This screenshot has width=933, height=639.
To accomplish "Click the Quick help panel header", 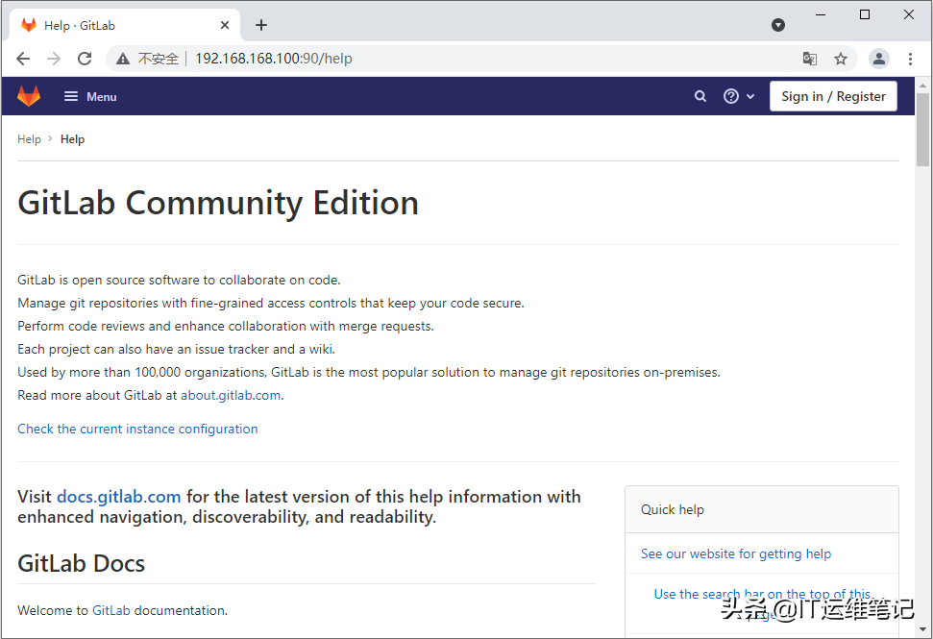I will tap(762, 510).
